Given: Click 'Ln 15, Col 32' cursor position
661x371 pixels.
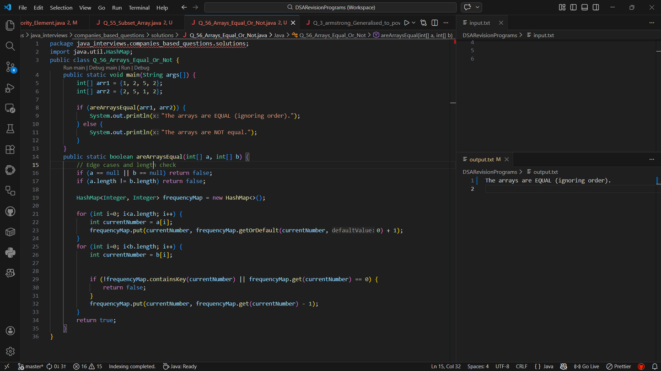Looking at the screenshot, I should (445, 367).
